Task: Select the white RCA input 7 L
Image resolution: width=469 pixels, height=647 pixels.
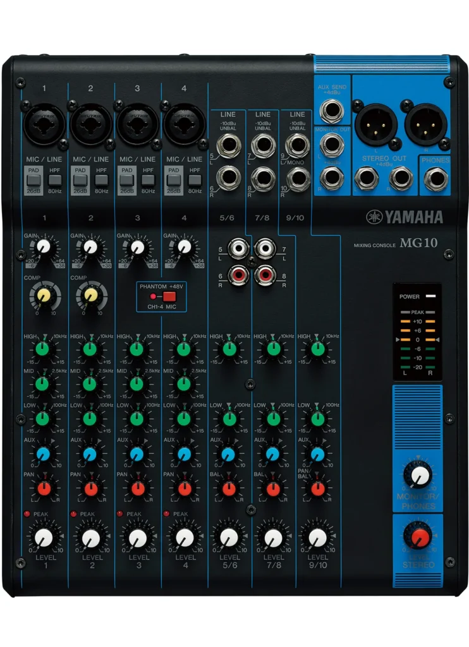Action: point(265,249)
